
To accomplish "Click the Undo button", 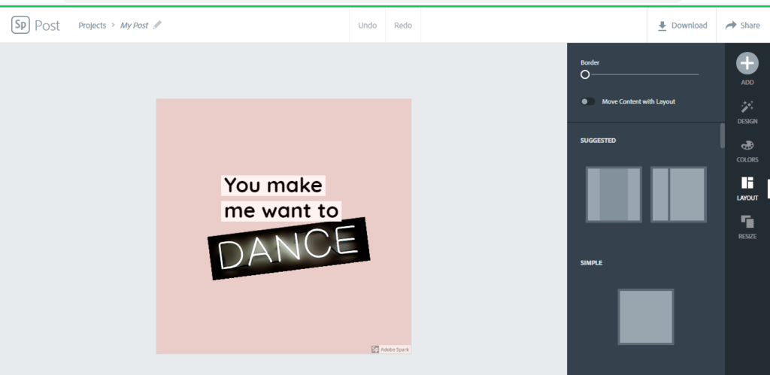I will (367, 26).
